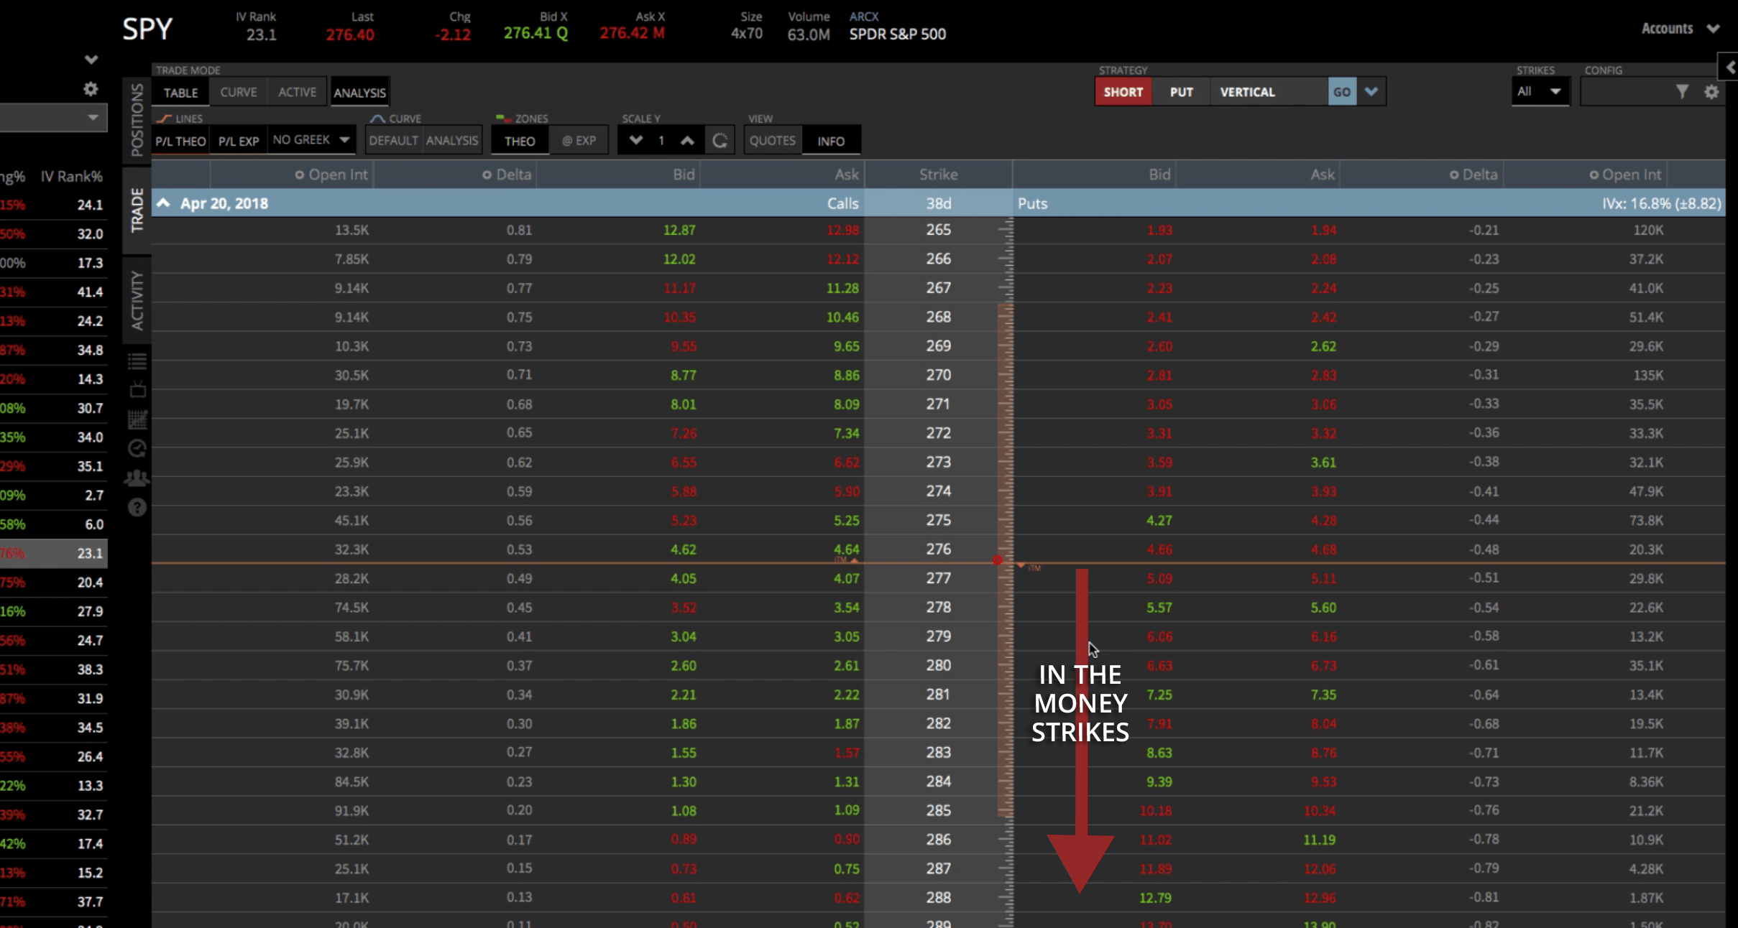Collapse the watchlist chevron at top left
Viewport: 1738px width, 928px height.
[91, 60]
